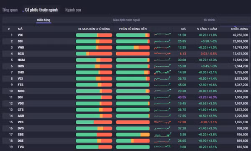View the FTS mini price sparkline
The width and height of the screenshot is (251, 151).
[162, 85]
